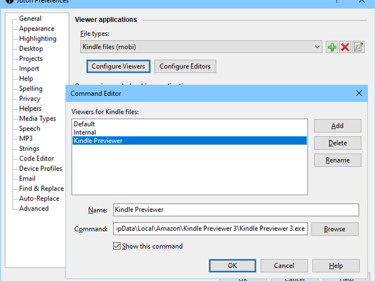Open Email preferences page

tap(27, 178)
